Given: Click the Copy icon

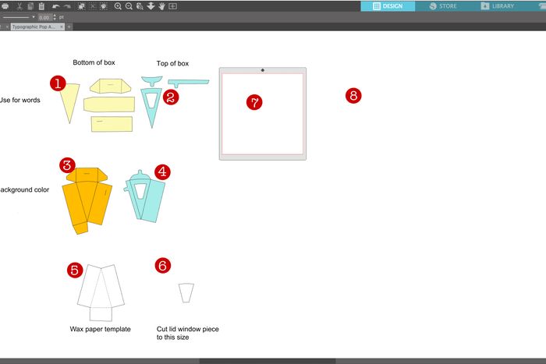Looking at the screenshot, I should click(x=29, y=6).
